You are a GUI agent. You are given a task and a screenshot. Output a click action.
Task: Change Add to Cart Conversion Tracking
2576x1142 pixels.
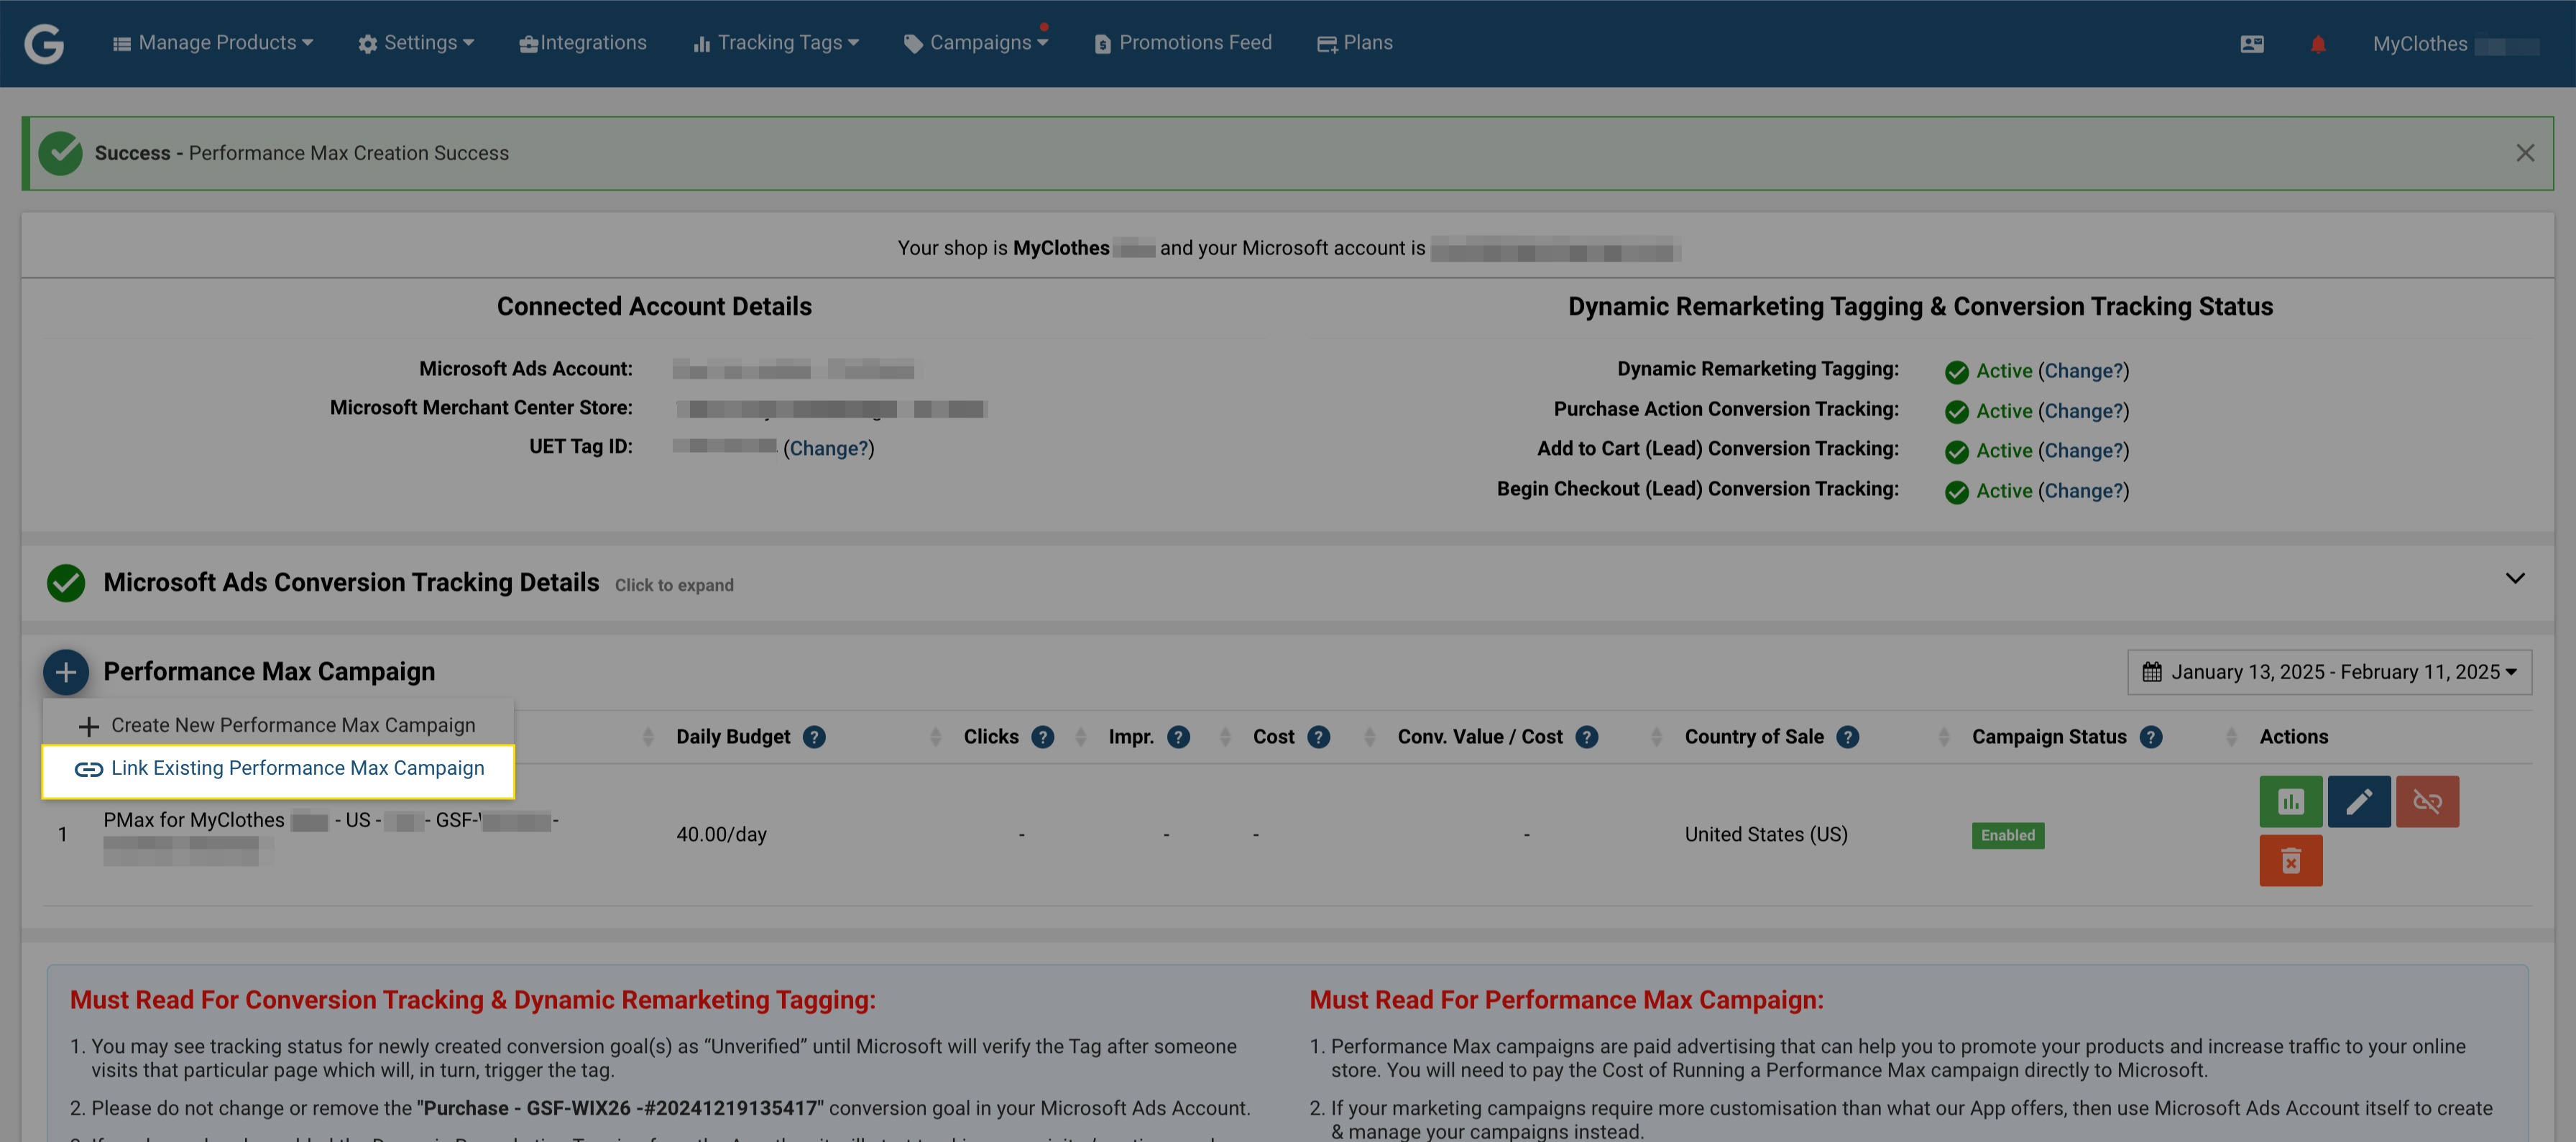2084,451
